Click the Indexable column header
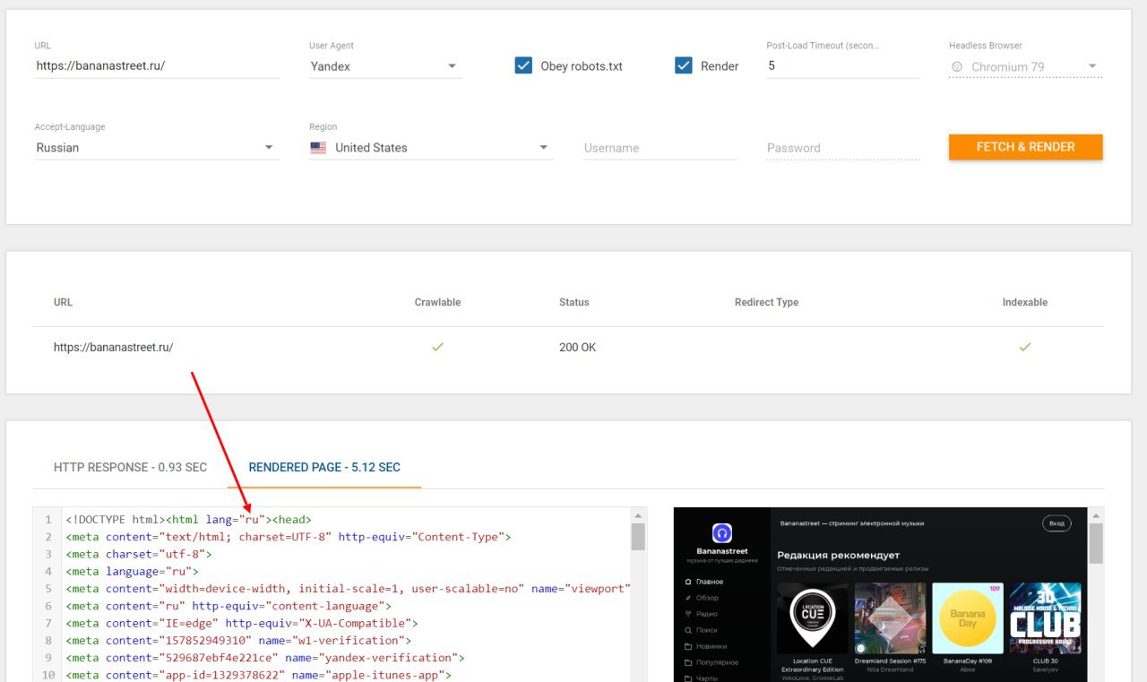This screenshot has height=682, width=1147. point(1025,302)
